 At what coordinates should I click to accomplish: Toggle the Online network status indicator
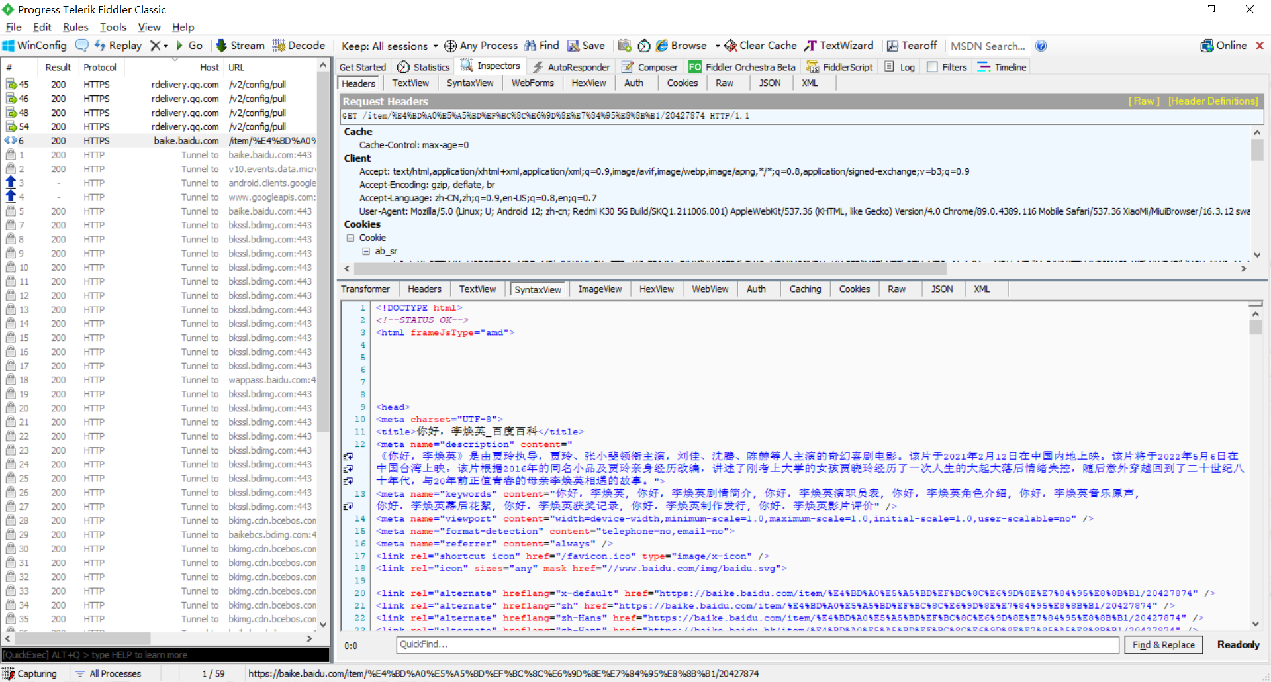click(1223, 46)
